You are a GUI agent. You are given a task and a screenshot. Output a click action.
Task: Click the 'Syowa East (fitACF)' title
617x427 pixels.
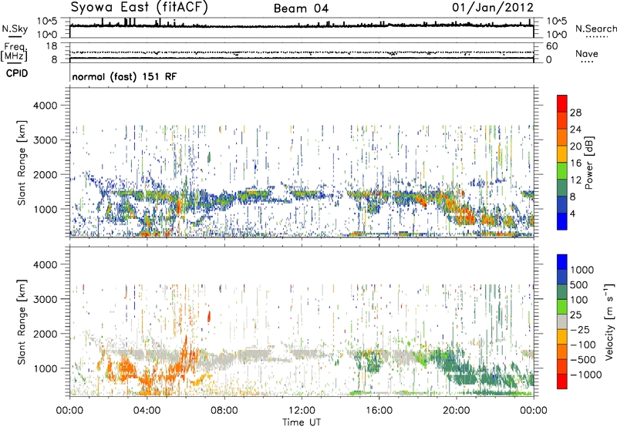tap(140, 7)
